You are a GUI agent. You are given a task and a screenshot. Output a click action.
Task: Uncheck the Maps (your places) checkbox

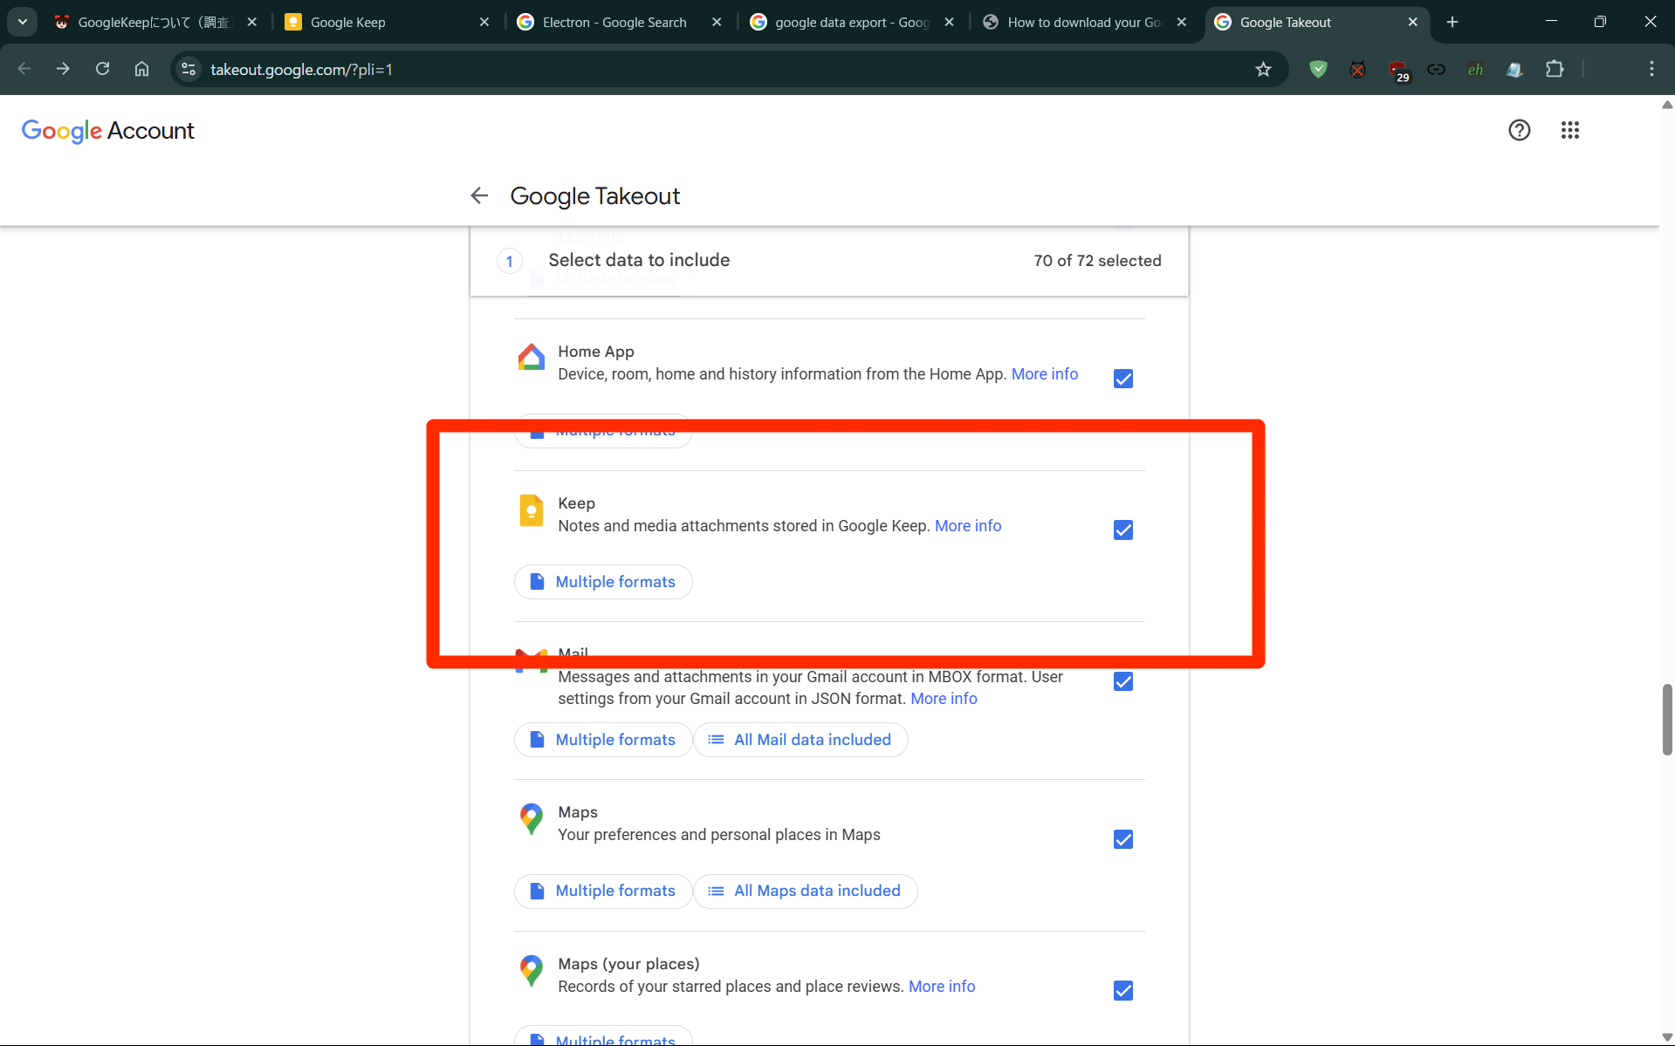(1123, 991)
